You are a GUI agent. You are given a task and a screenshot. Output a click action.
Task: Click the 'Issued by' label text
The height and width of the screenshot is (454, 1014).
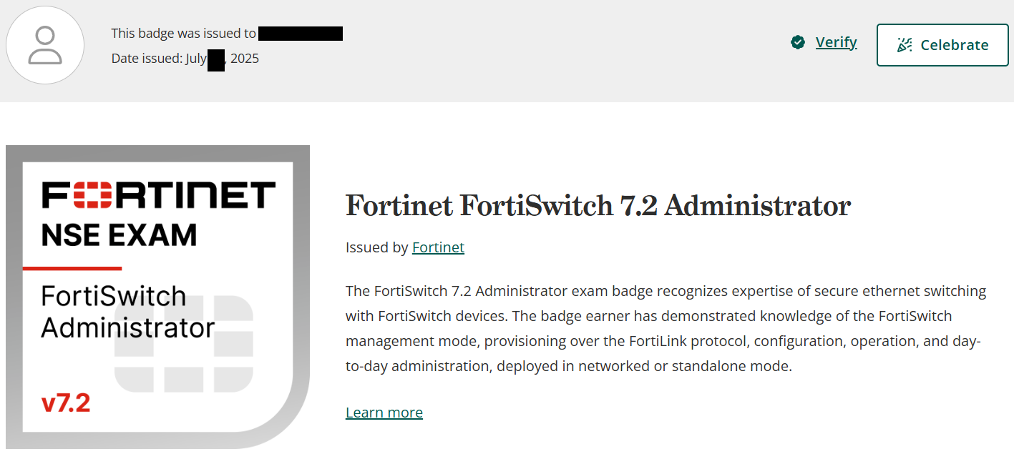377,247
